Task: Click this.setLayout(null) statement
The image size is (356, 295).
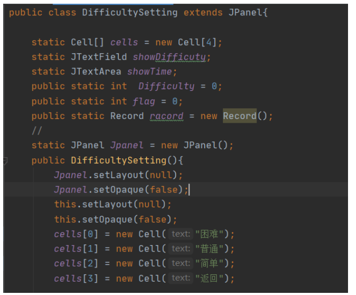Action: [x=113, y=204]
